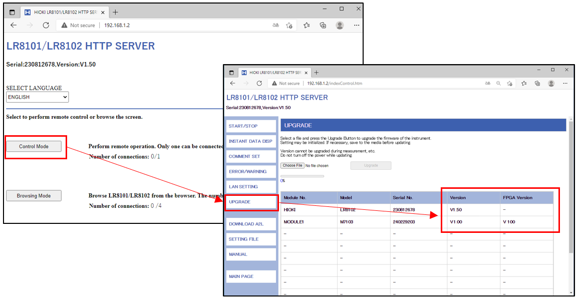Select the HIOKI LR8101/LR8102 tab in the front window
This screenshot has width=579, height=301.
(x=275, y=73)
